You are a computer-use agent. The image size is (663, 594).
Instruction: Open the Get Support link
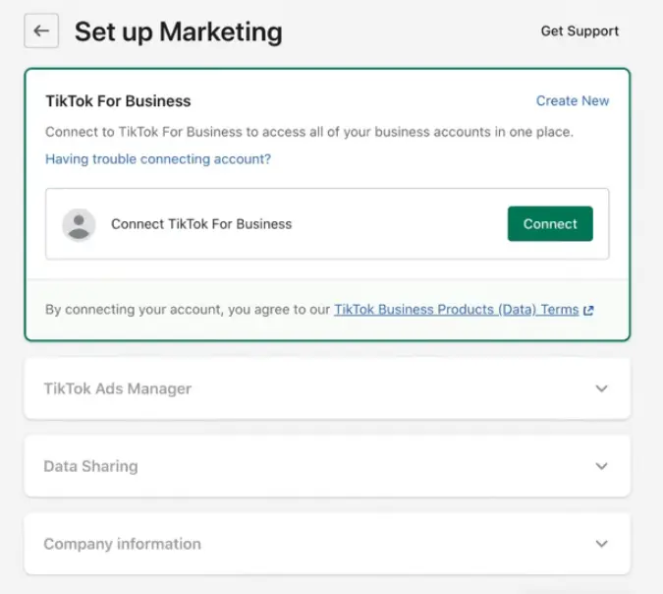click(580, 31)
